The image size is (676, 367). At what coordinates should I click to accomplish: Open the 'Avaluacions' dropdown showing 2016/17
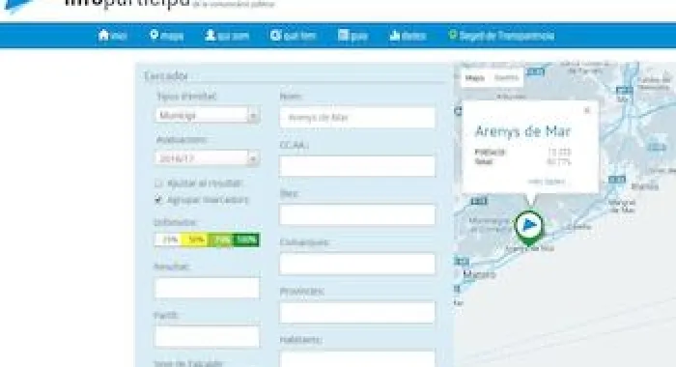(207, 158)
